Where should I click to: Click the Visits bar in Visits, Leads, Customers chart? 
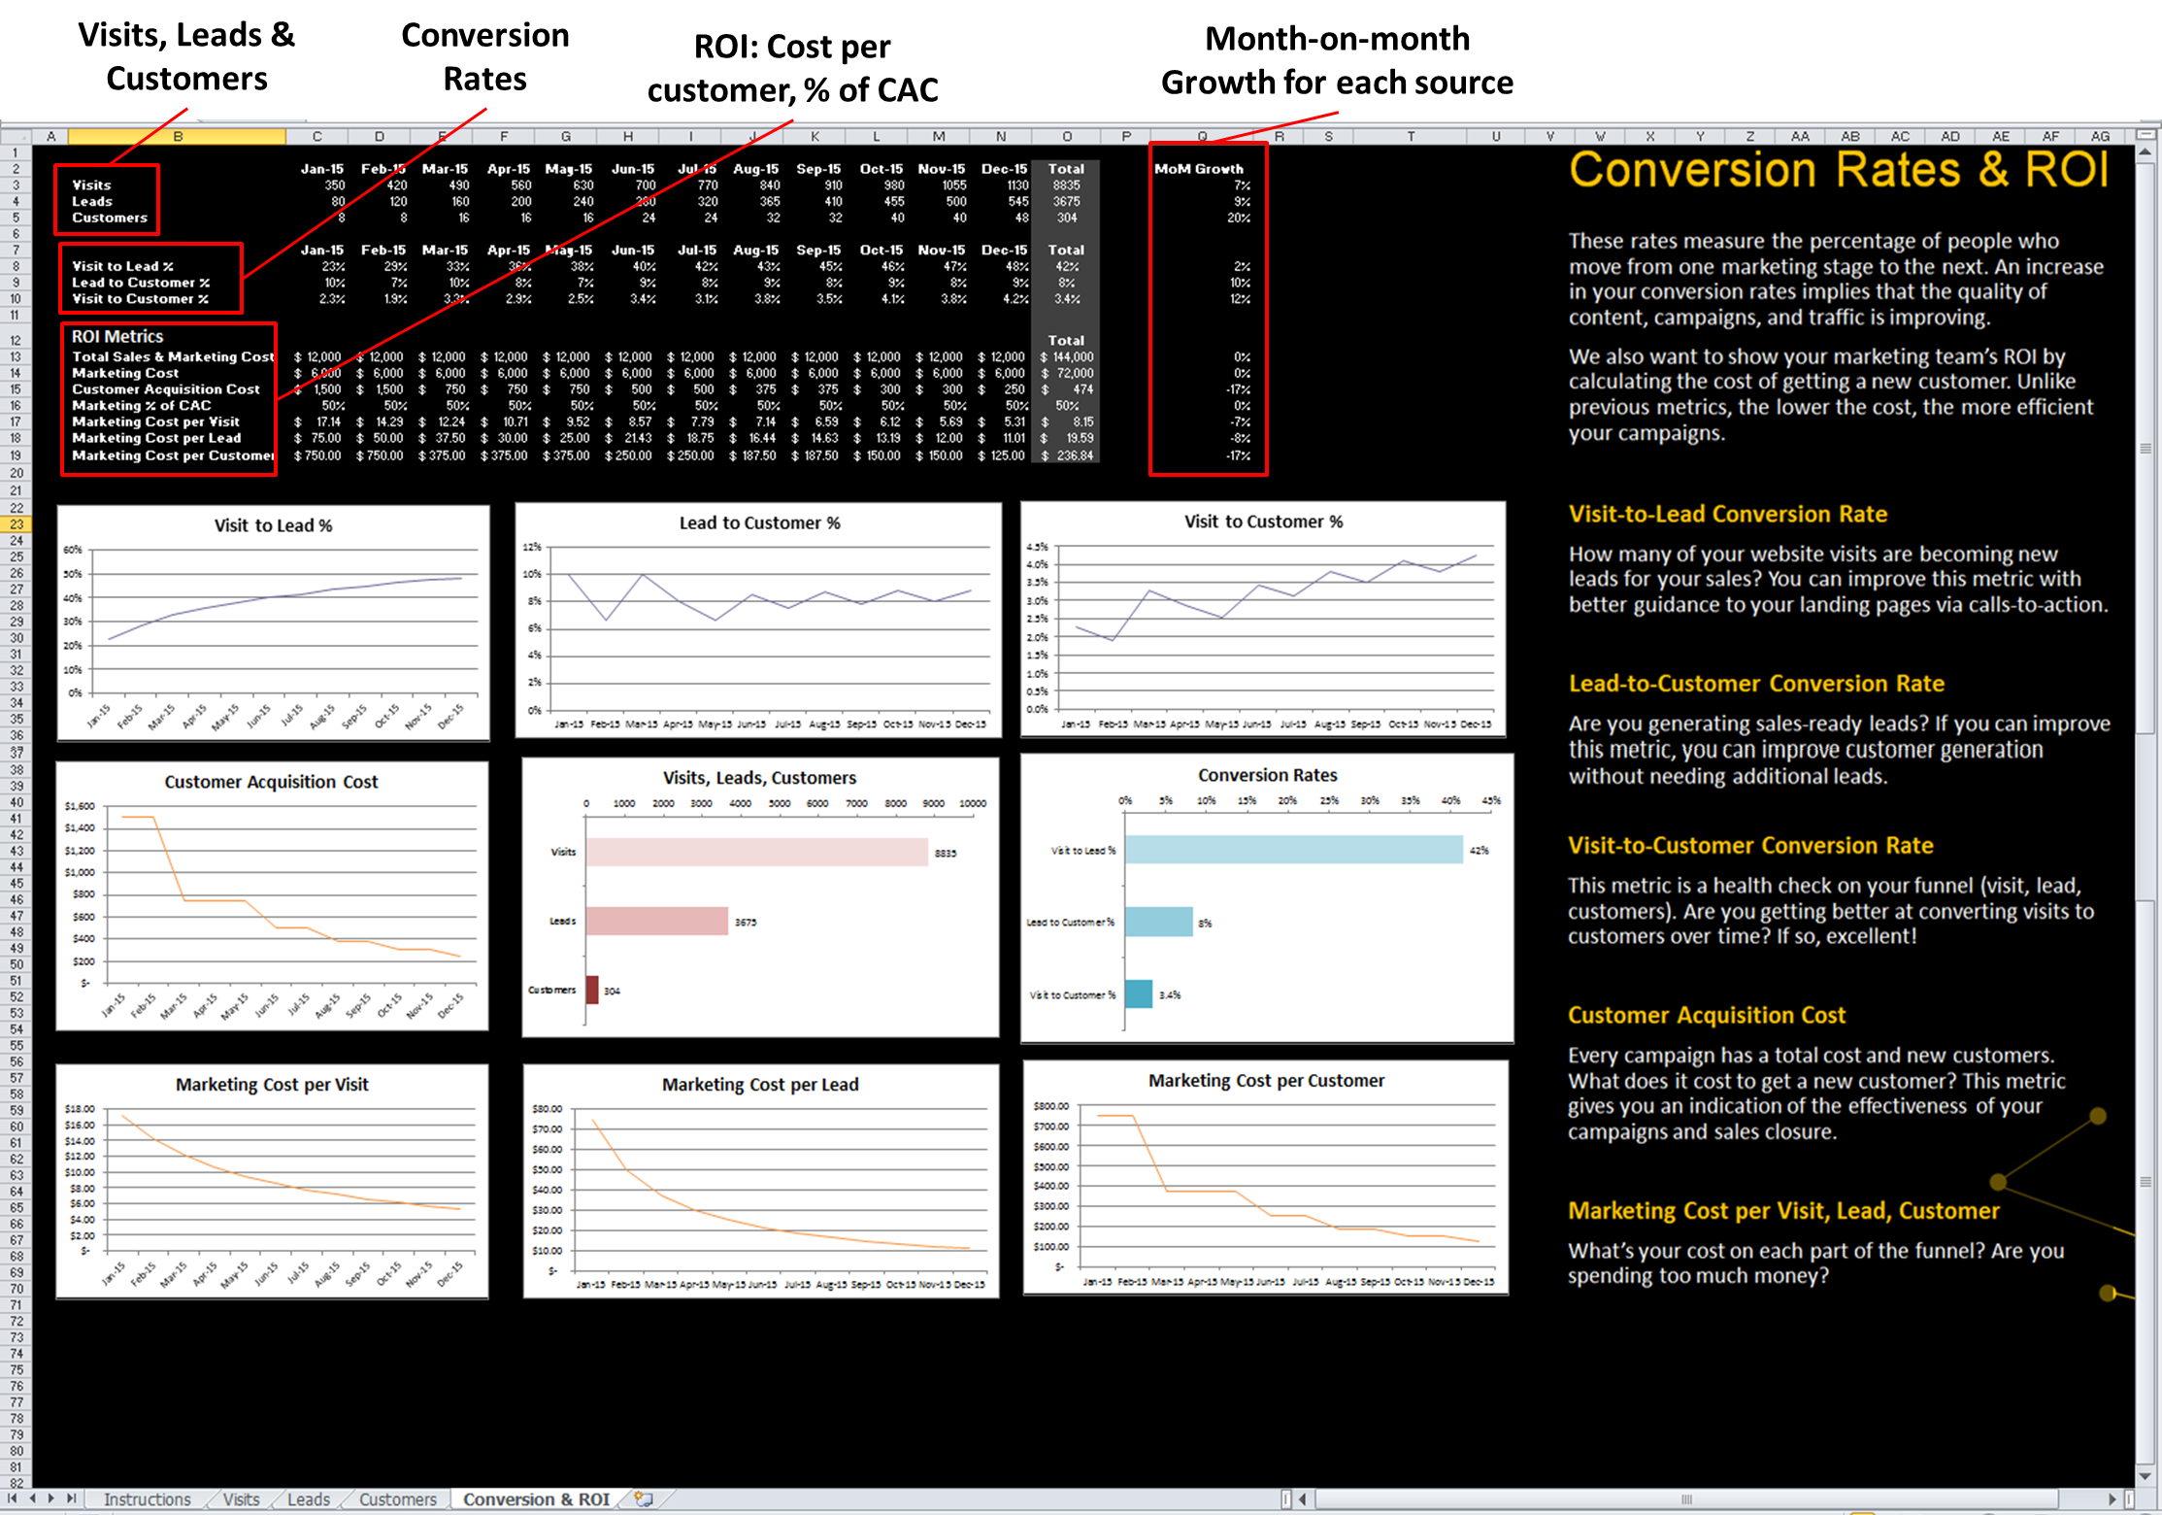tap(756, 852)
